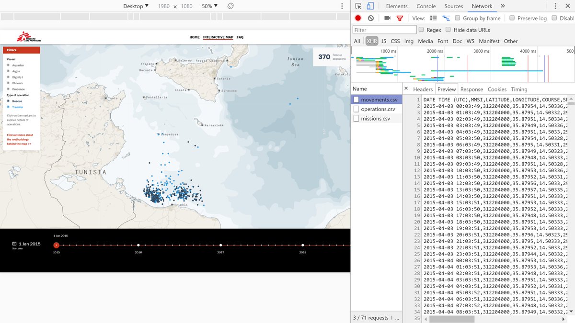Filter requests by CSS
Viewport: 575px width, 323px height.
[x=395, y=41]
